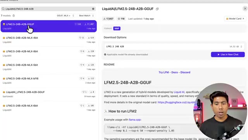Click the 118 likes badge on selected GGUF row
The width and height of the screenshot is (248, 140).
point(77,24)
